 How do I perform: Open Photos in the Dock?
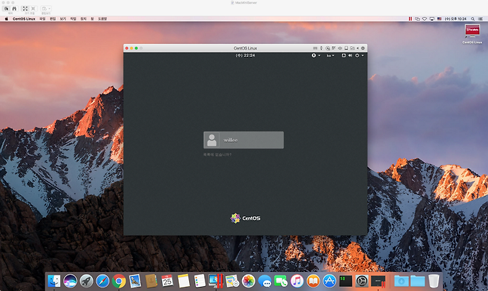[248, 281]
